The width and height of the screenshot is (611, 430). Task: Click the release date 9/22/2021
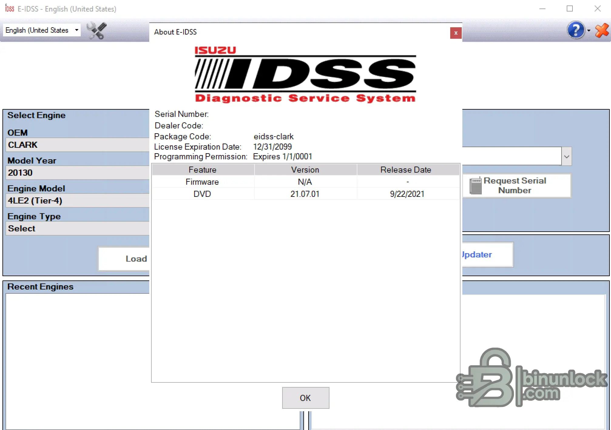click(x=407, y=194)
